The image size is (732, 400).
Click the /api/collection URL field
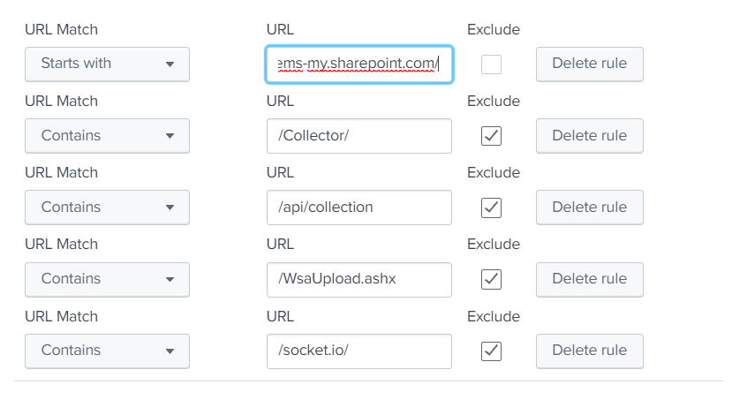pos(358,207)
